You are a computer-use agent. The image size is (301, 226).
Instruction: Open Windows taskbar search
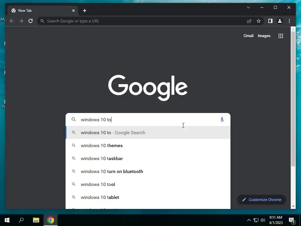(21, 220)
